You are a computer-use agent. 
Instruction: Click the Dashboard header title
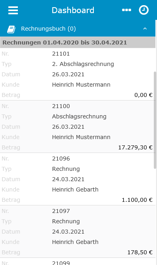coord(73,10)
